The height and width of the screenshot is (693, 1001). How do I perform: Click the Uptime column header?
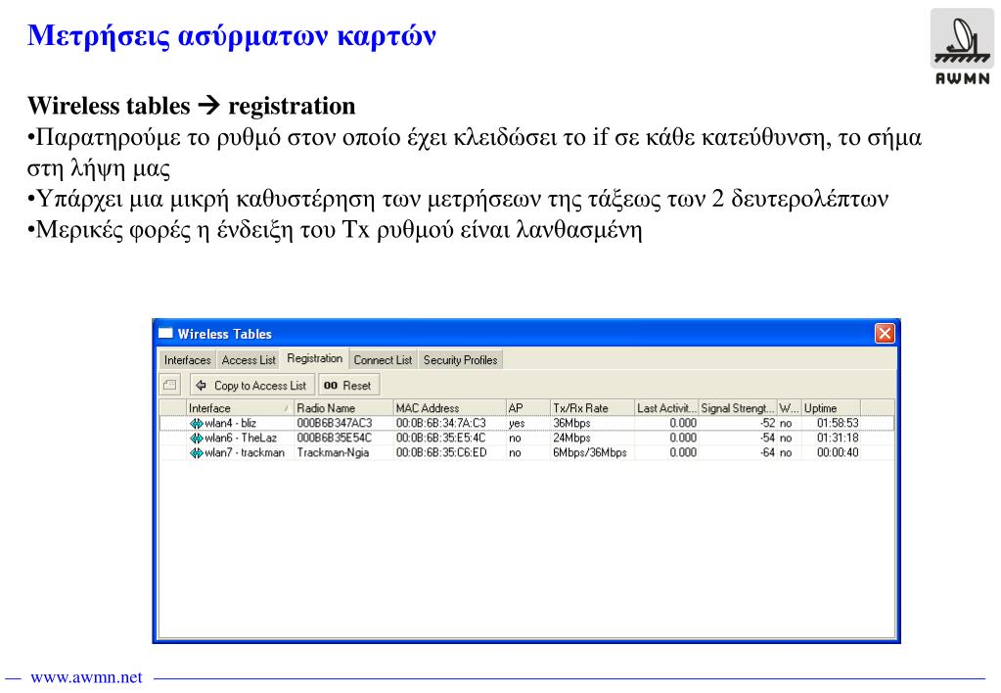[831, 407]
